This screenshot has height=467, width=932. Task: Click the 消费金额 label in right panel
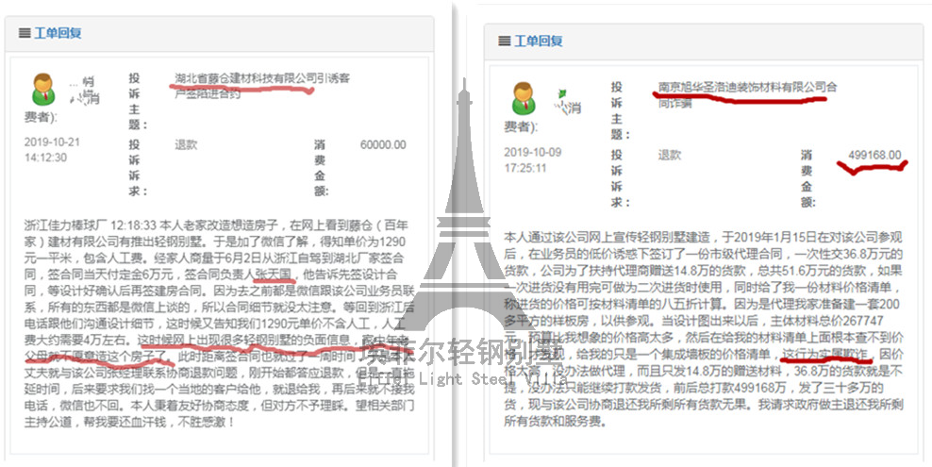(x=807, y=176)
